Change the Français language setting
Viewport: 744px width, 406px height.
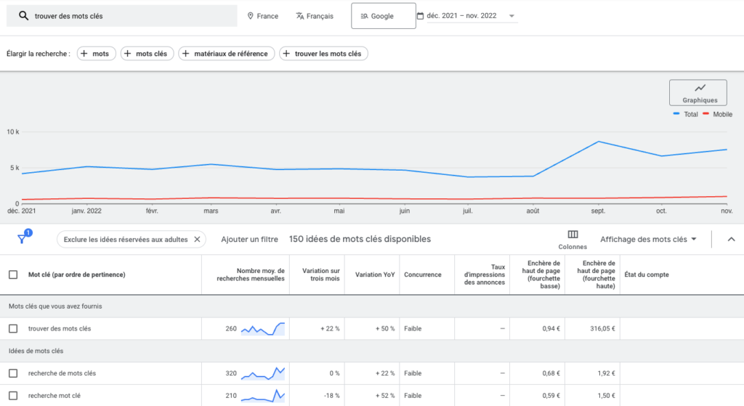[315, 16]
